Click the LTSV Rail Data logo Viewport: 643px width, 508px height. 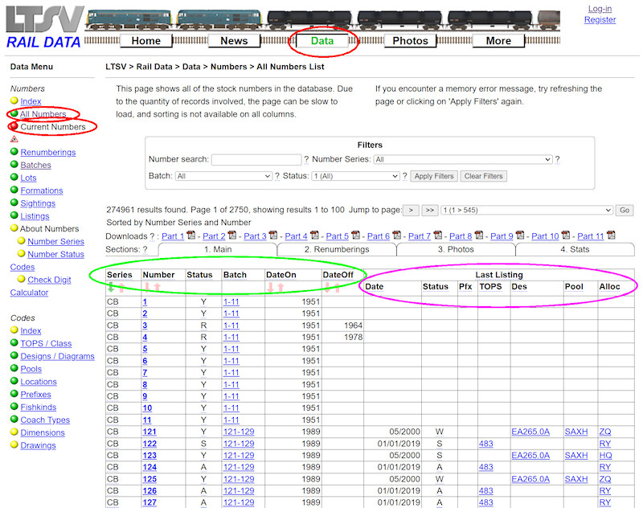click(x=44, y=28)
